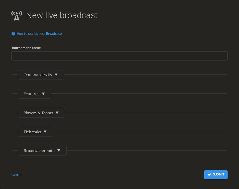
Task: Click the blue info circle icon
Action: [x=13, y=34]
